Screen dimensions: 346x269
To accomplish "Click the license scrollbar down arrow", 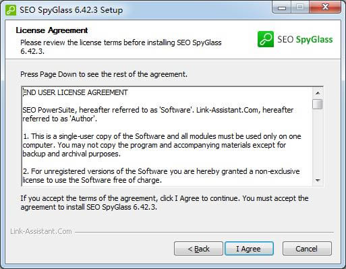I will (x=318, y=180).
